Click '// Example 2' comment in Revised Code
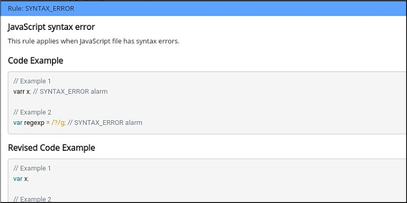Screen dimensions: 407x203 [32, 199]
